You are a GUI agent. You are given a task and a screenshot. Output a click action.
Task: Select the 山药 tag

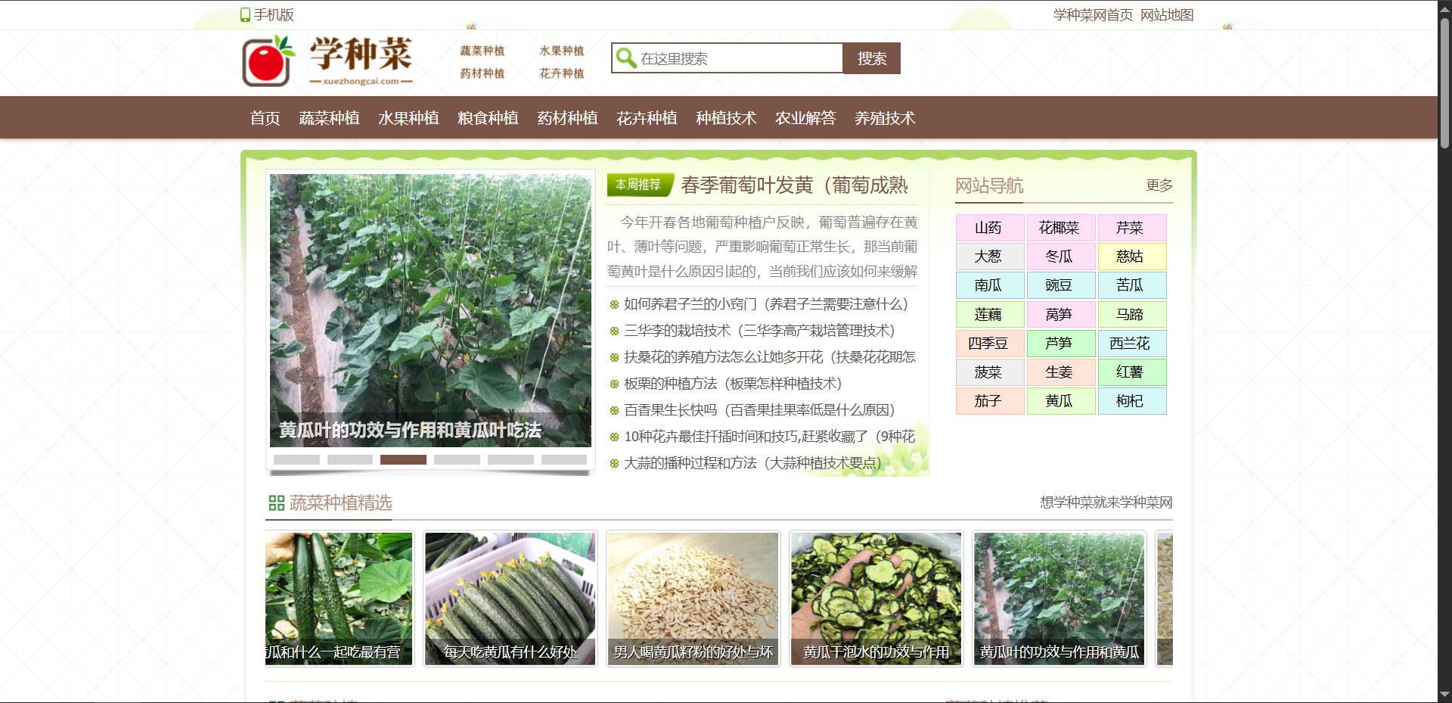(990, 228)
